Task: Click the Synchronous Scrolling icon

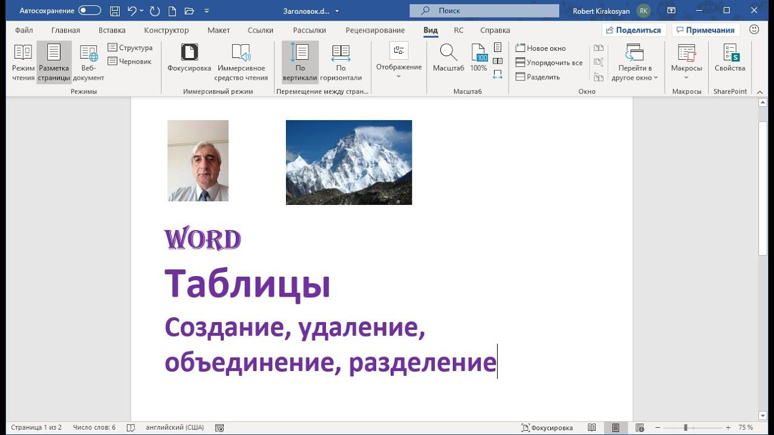Action: (599, 62)
